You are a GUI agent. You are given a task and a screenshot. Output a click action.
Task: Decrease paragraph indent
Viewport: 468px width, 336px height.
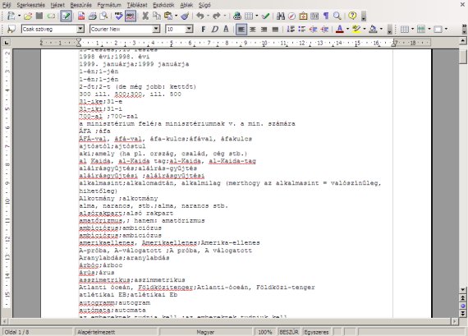point(313,29)
